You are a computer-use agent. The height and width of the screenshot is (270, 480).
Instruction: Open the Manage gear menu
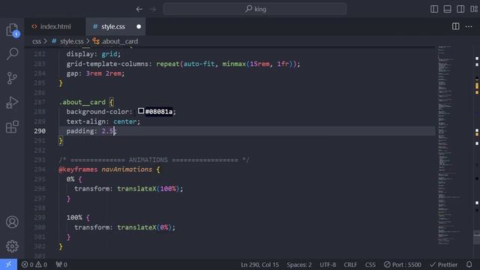12,246
